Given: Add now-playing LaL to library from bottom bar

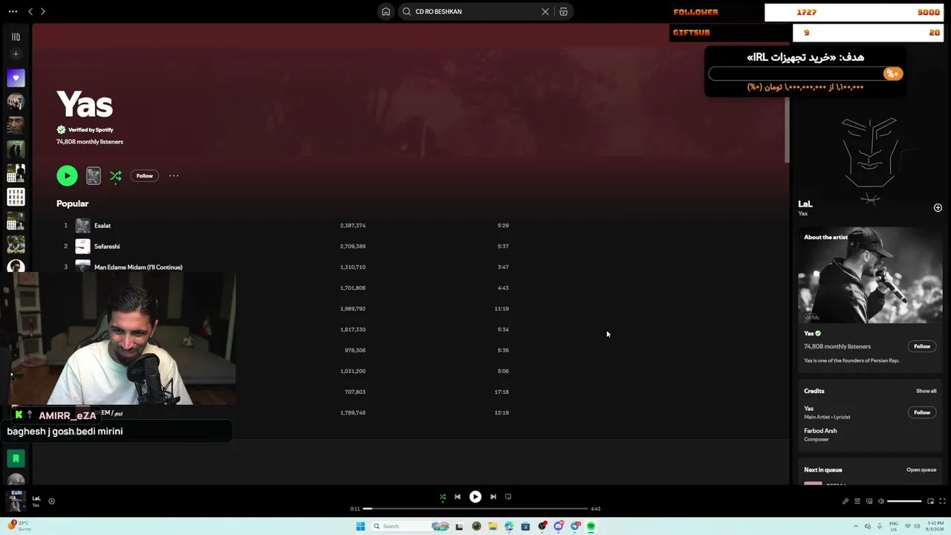Looking at the screenshot, I should [51, 501].
